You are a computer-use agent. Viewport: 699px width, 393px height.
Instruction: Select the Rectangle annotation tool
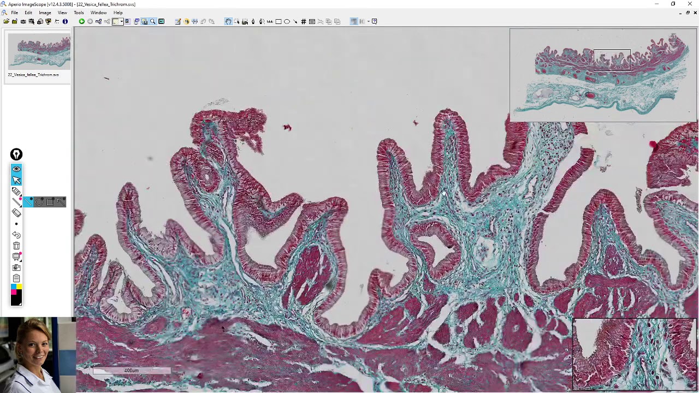tap(279, 21)
